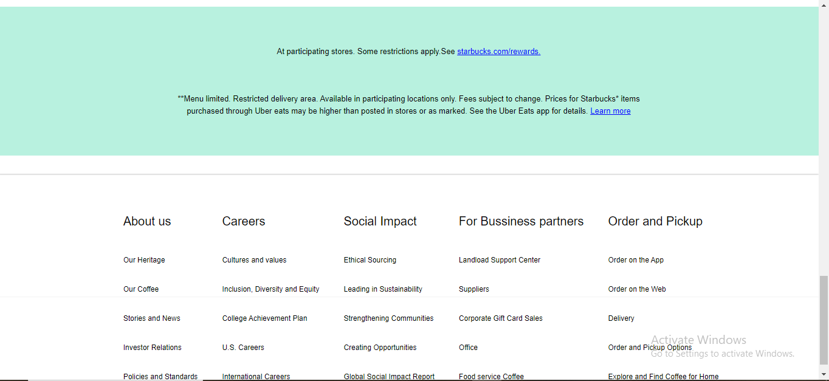
Task: Open International Careers link
Action: 256,376
